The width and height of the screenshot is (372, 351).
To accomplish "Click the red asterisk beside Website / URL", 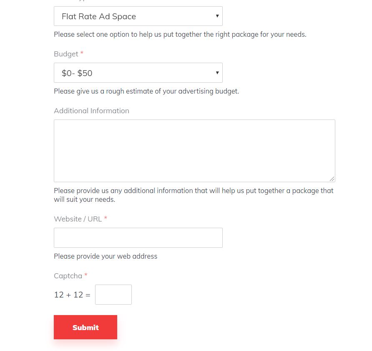I will pyautogui.click(x=106, y=218).
